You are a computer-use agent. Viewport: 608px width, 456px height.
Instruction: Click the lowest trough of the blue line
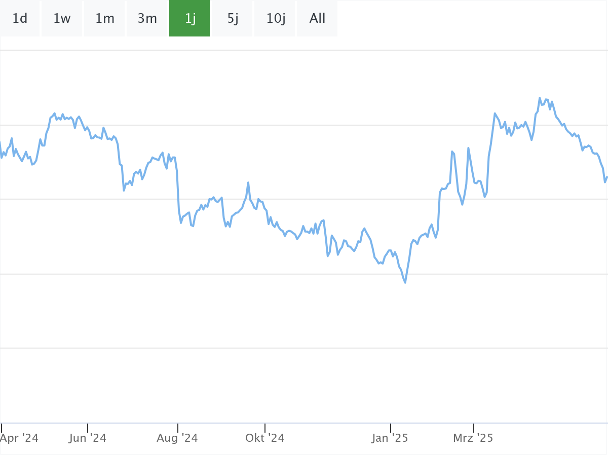pos(405,282)
